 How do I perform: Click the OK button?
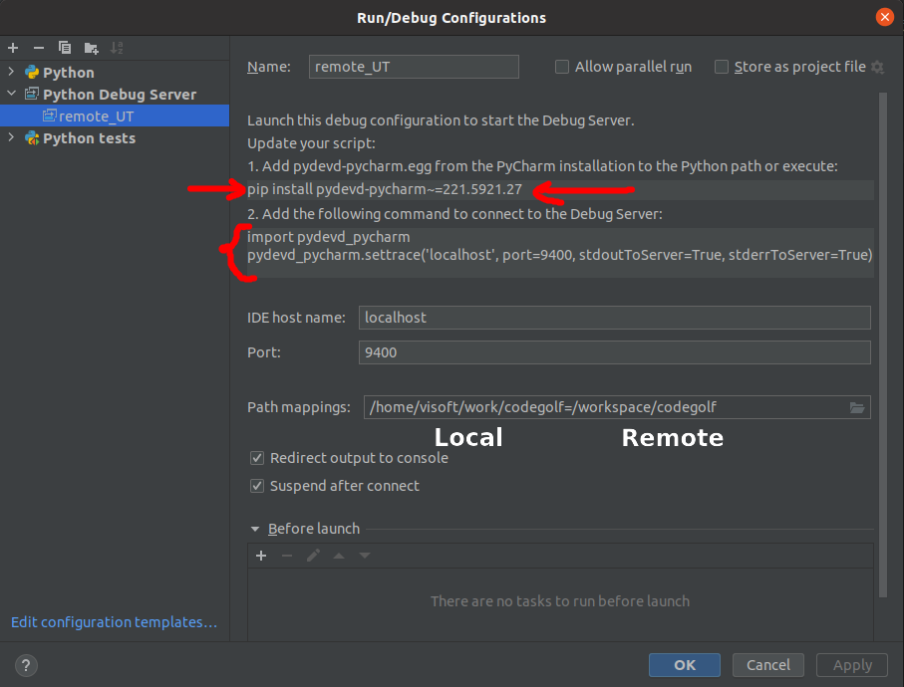(684, 665)
